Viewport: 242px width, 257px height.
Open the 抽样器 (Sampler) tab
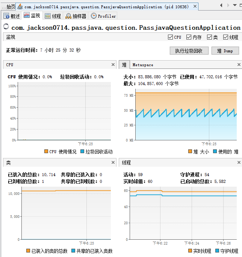pos(76,16)
